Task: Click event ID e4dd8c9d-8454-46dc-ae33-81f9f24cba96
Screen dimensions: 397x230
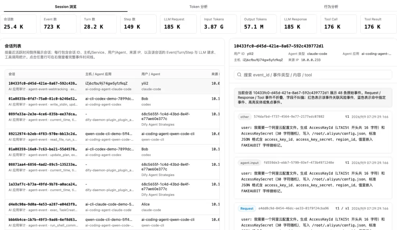Action: 294,208
